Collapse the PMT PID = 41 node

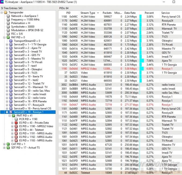(x=10, y=115)
